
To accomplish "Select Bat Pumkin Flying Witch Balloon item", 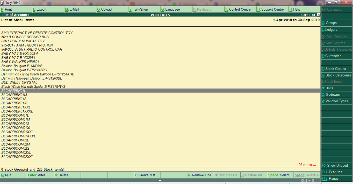I will (x=38, y=74).
